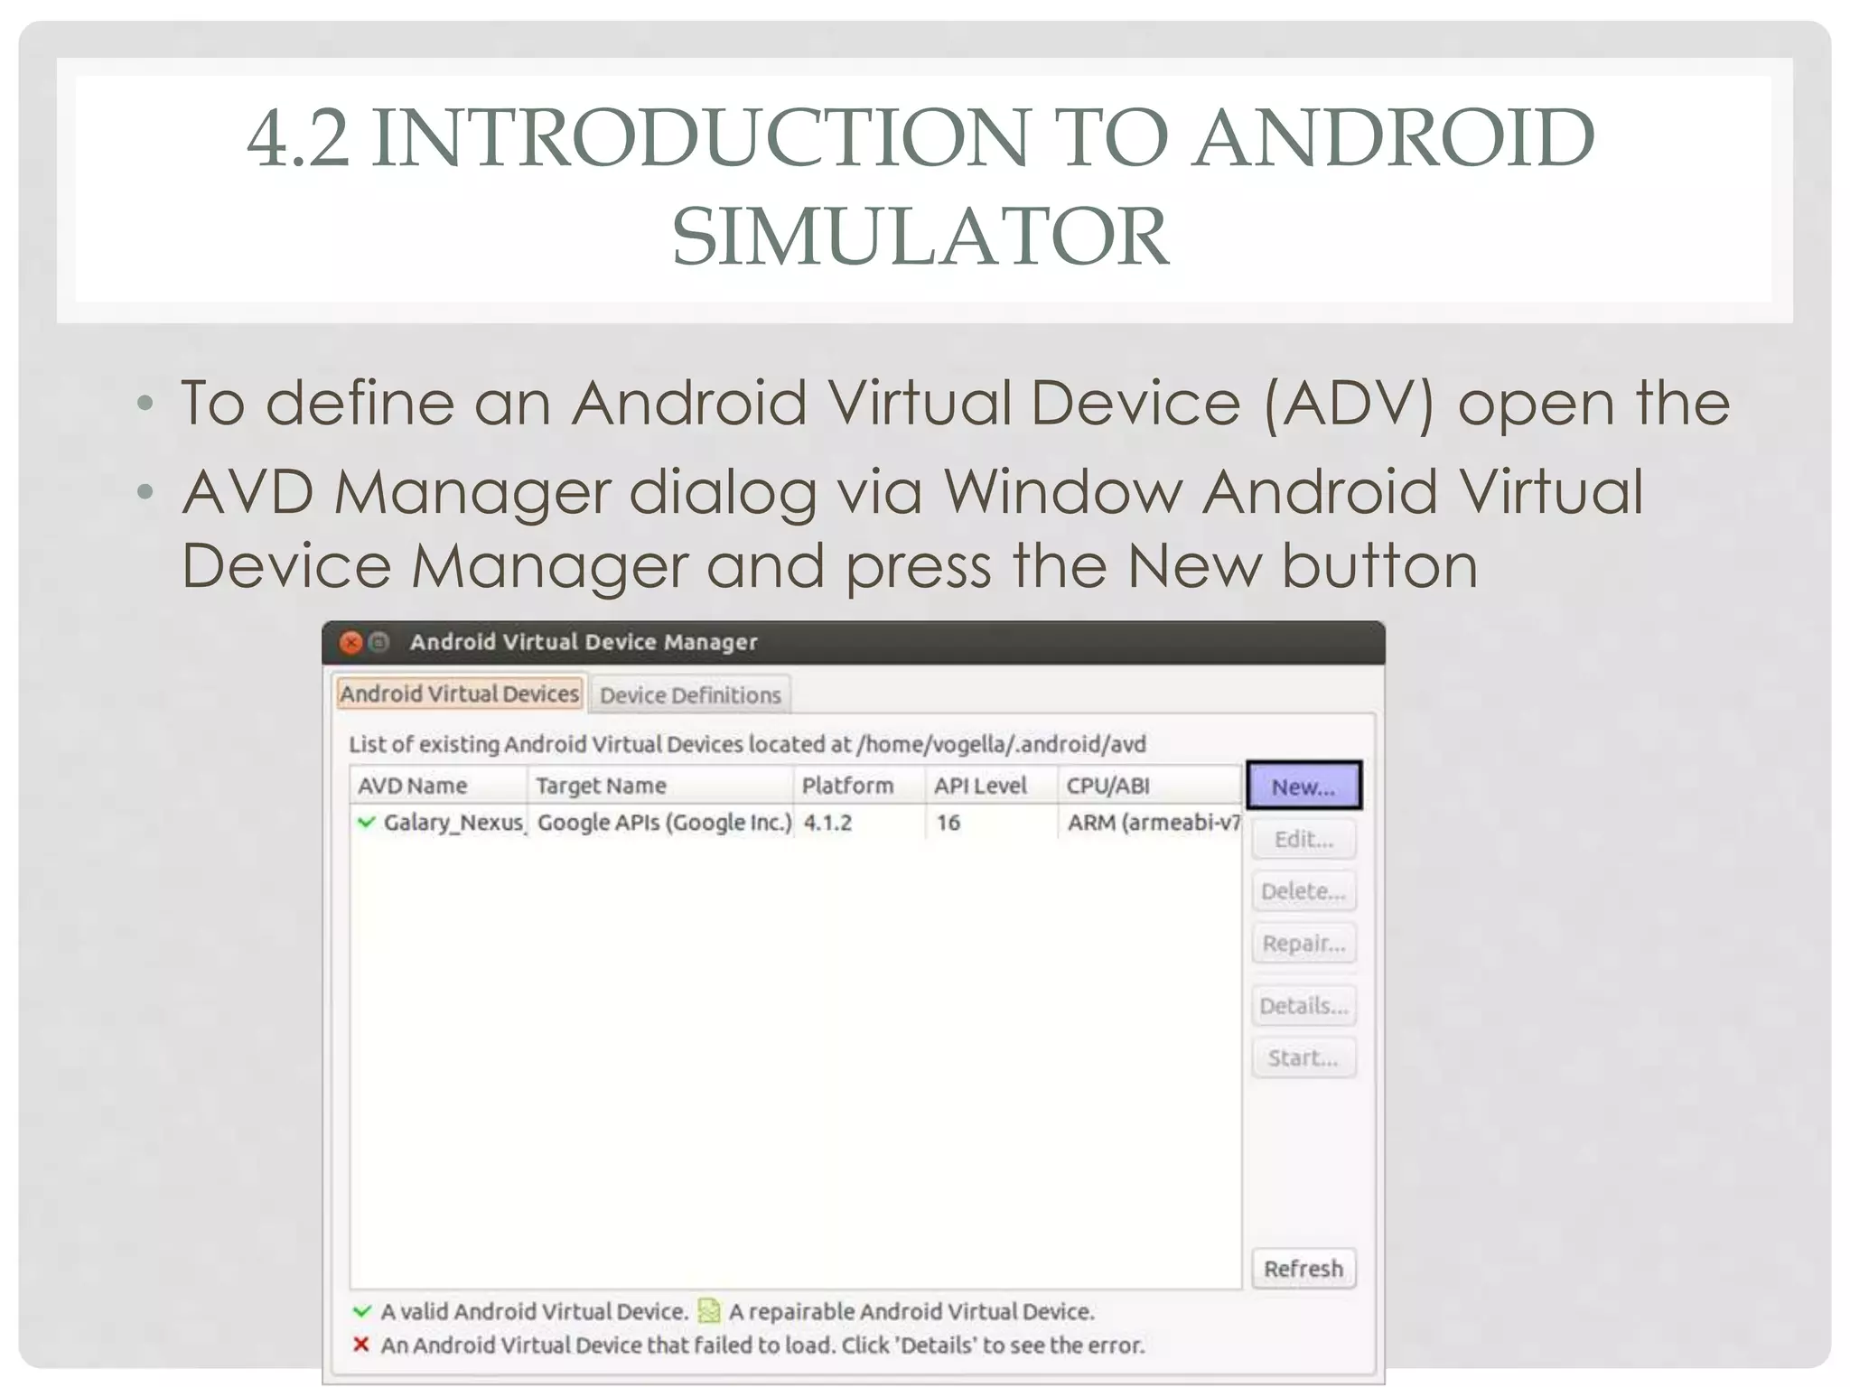Click the green checkmark beside Galaxy_Nexus
This screenshot has height=1387, width=1850.
366,823
